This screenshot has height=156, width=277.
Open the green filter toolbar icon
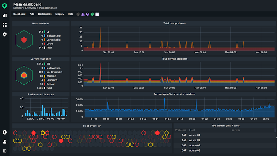point(92,14)
